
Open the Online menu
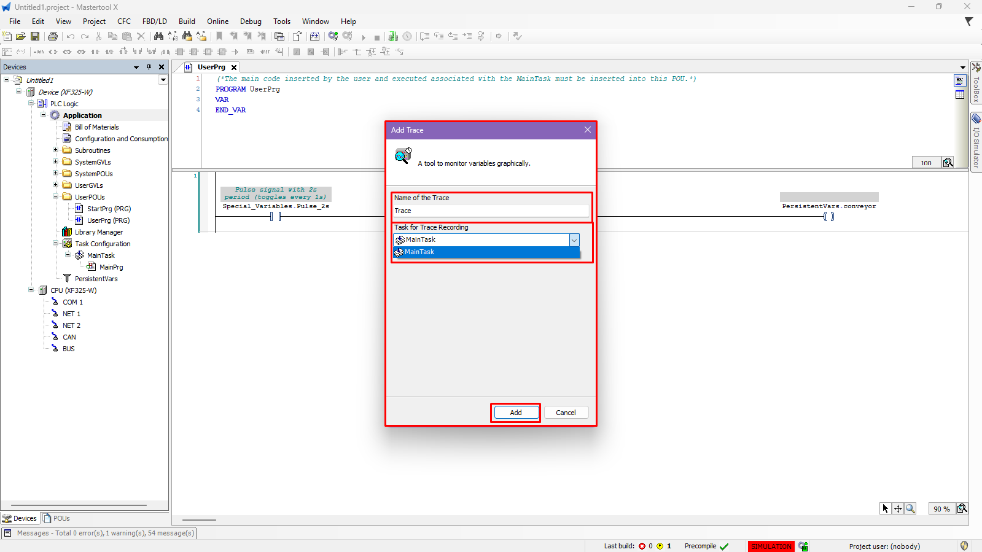(x=217, y=21)
